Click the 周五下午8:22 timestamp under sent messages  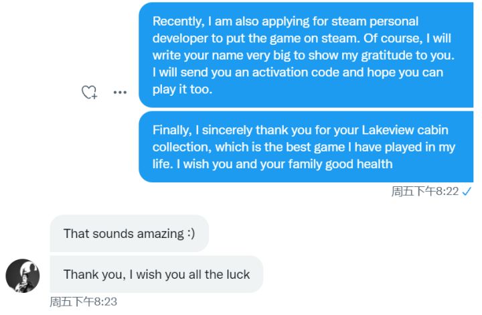(424, 192)
